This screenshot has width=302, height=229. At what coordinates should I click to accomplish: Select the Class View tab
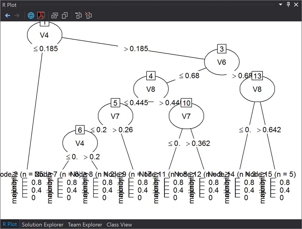tap(119, 225)
